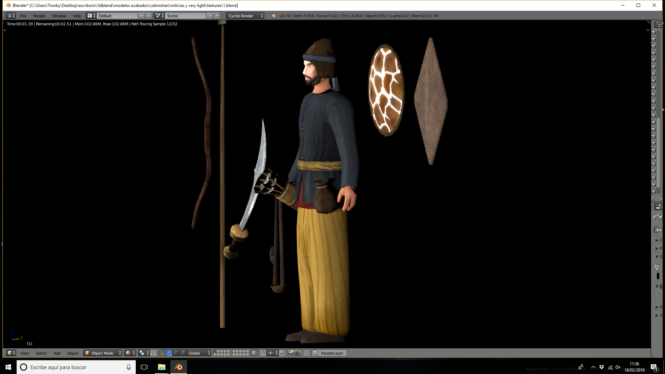Open the Add menu in viewport header
Image resolution: width=665 pixels, height=374 pixels.
pyautogui.click(x=57, y=353)
